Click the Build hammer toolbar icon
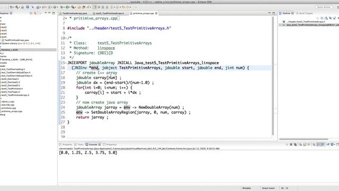Screen dimensions: 339x191 coord(16,7)
